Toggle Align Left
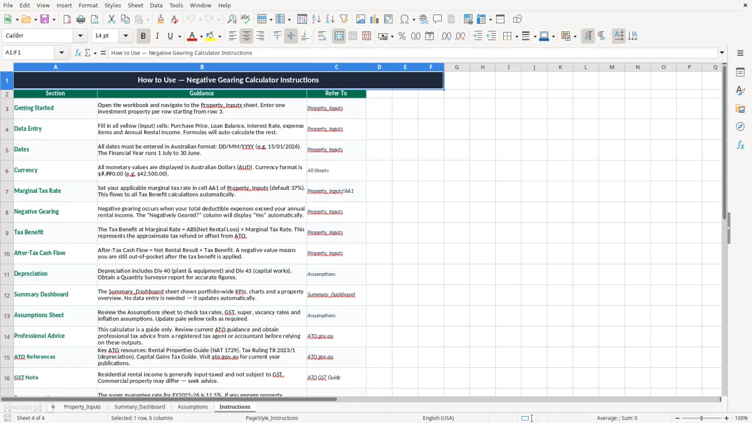752x423 pixels. (x=232, y=36)
